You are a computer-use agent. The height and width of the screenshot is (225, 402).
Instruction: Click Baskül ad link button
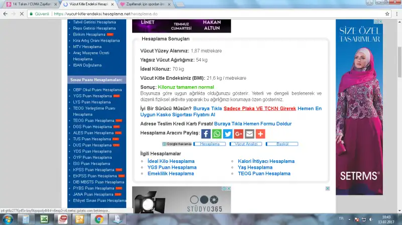[282, 144]
